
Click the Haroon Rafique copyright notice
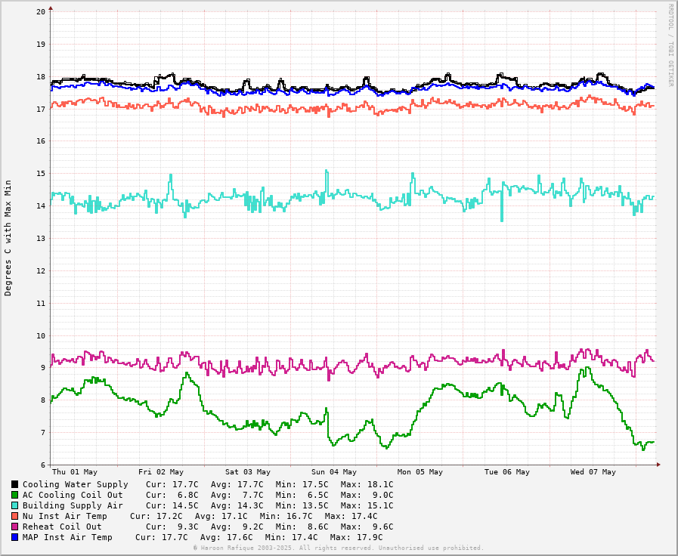(338, 548)
